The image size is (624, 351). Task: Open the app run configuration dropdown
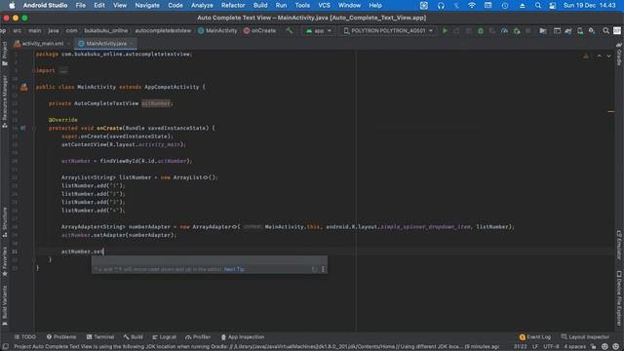(x=319, y=30)
